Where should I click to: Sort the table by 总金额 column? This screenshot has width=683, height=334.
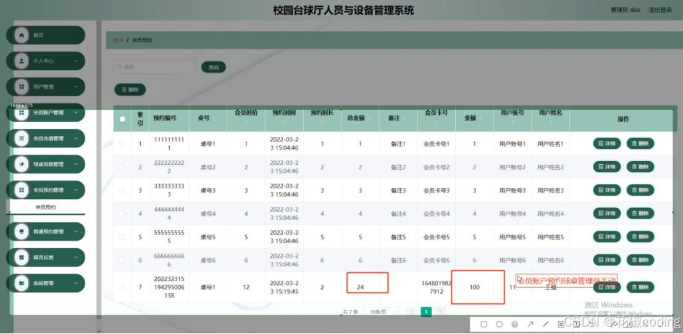(x=369, y=119)
